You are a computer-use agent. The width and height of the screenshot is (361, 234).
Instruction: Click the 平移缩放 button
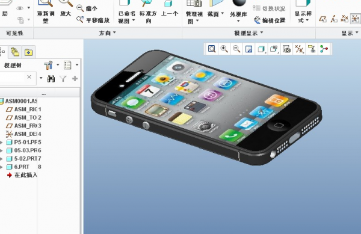tap(93, 20)
